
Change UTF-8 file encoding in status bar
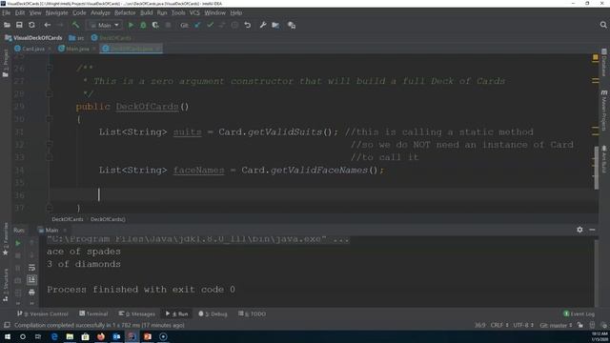click(523, 325)
